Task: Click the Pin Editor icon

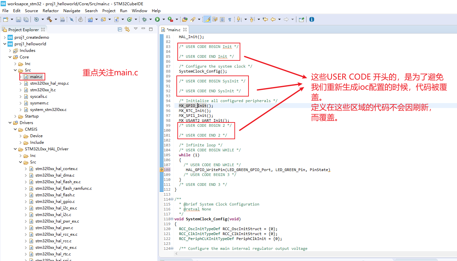Action: click(301, 19)
